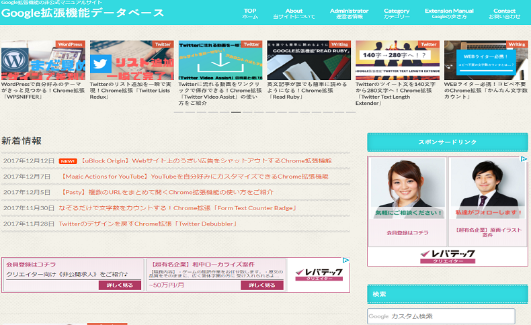The height and width of the screenshot is (325, 531).
Task: Select the last carousel pagination dash
Action: (x=351, y=112)
